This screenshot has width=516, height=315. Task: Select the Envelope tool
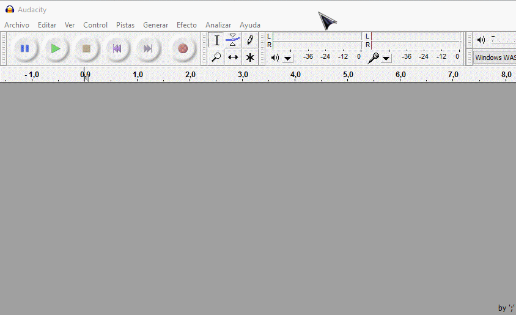pos(233,40)
